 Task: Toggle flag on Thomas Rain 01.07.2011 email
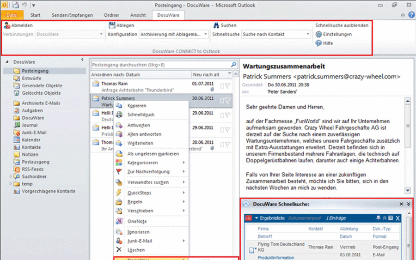click(x=227, y=85)
